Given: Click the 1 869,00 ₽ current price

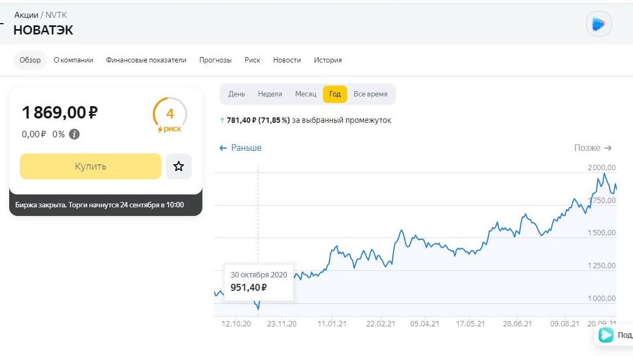Looking at the screenshot, I should pos(60,113).
